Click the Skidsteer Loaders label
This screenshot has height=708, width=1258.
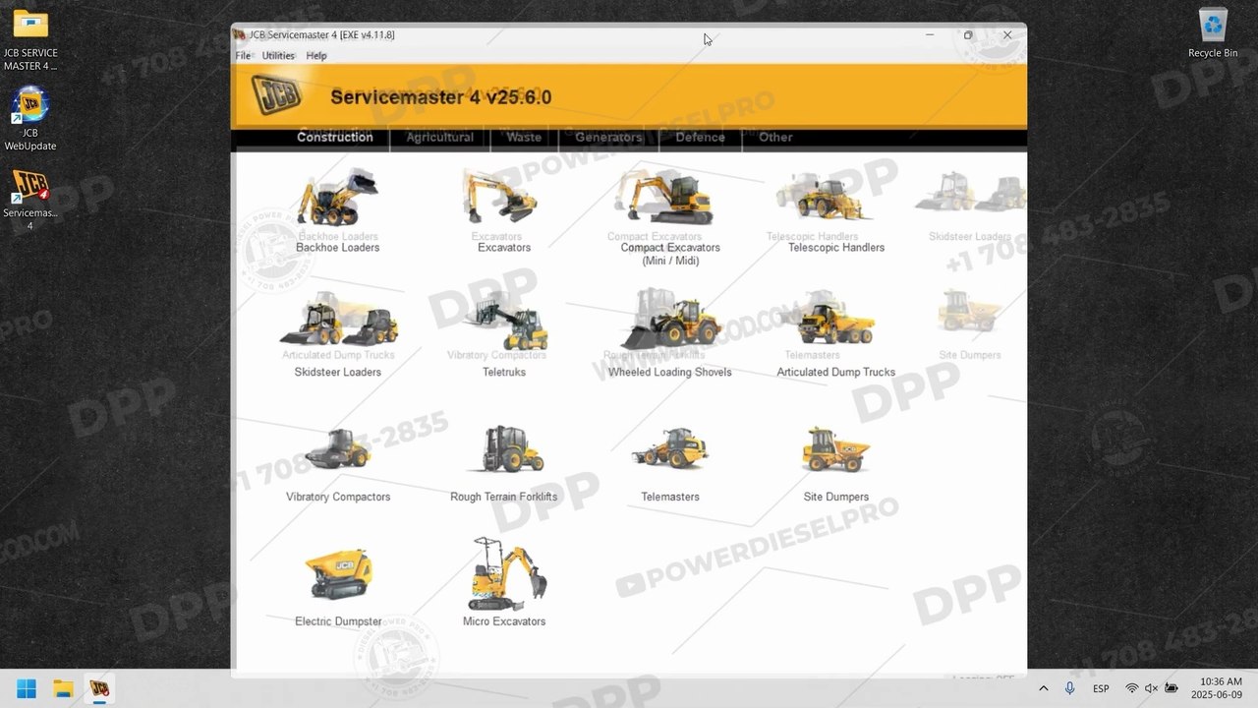(x=338, y=373)
